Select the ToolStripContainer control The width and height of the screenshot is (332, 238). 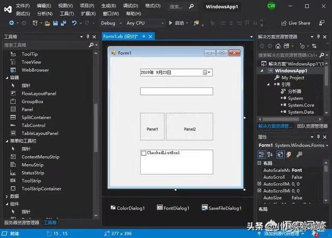41,188
